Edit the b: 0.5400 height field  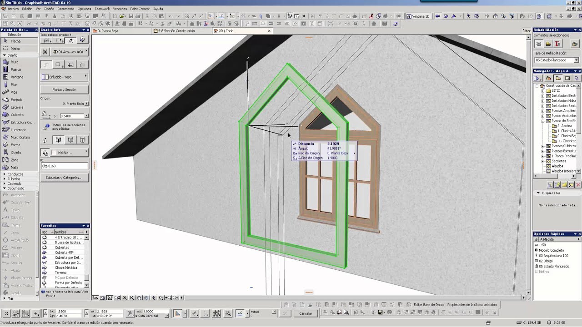71,116
